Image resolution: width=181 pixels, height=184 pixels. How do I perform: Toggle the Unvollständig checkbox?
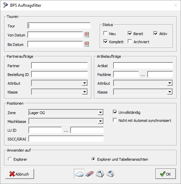pos(115,112)
